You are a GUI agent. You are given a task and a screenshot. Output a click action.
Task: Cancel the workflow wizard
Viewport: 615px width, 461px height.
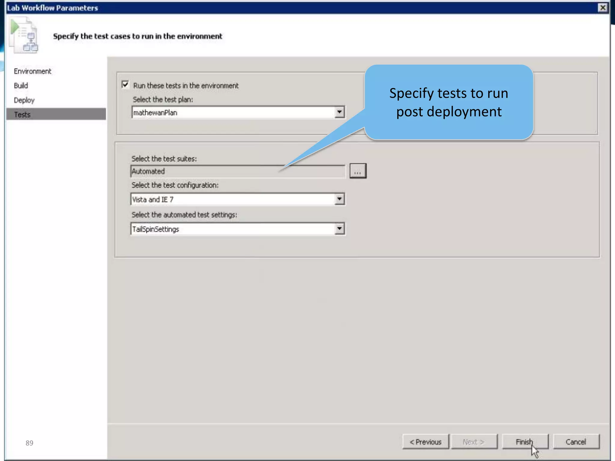click(576, 442)
